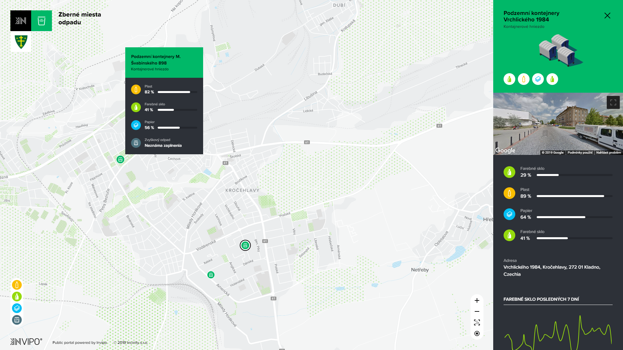
Task: Click the container marker near Americká street
Action: [x=211, y=275]
